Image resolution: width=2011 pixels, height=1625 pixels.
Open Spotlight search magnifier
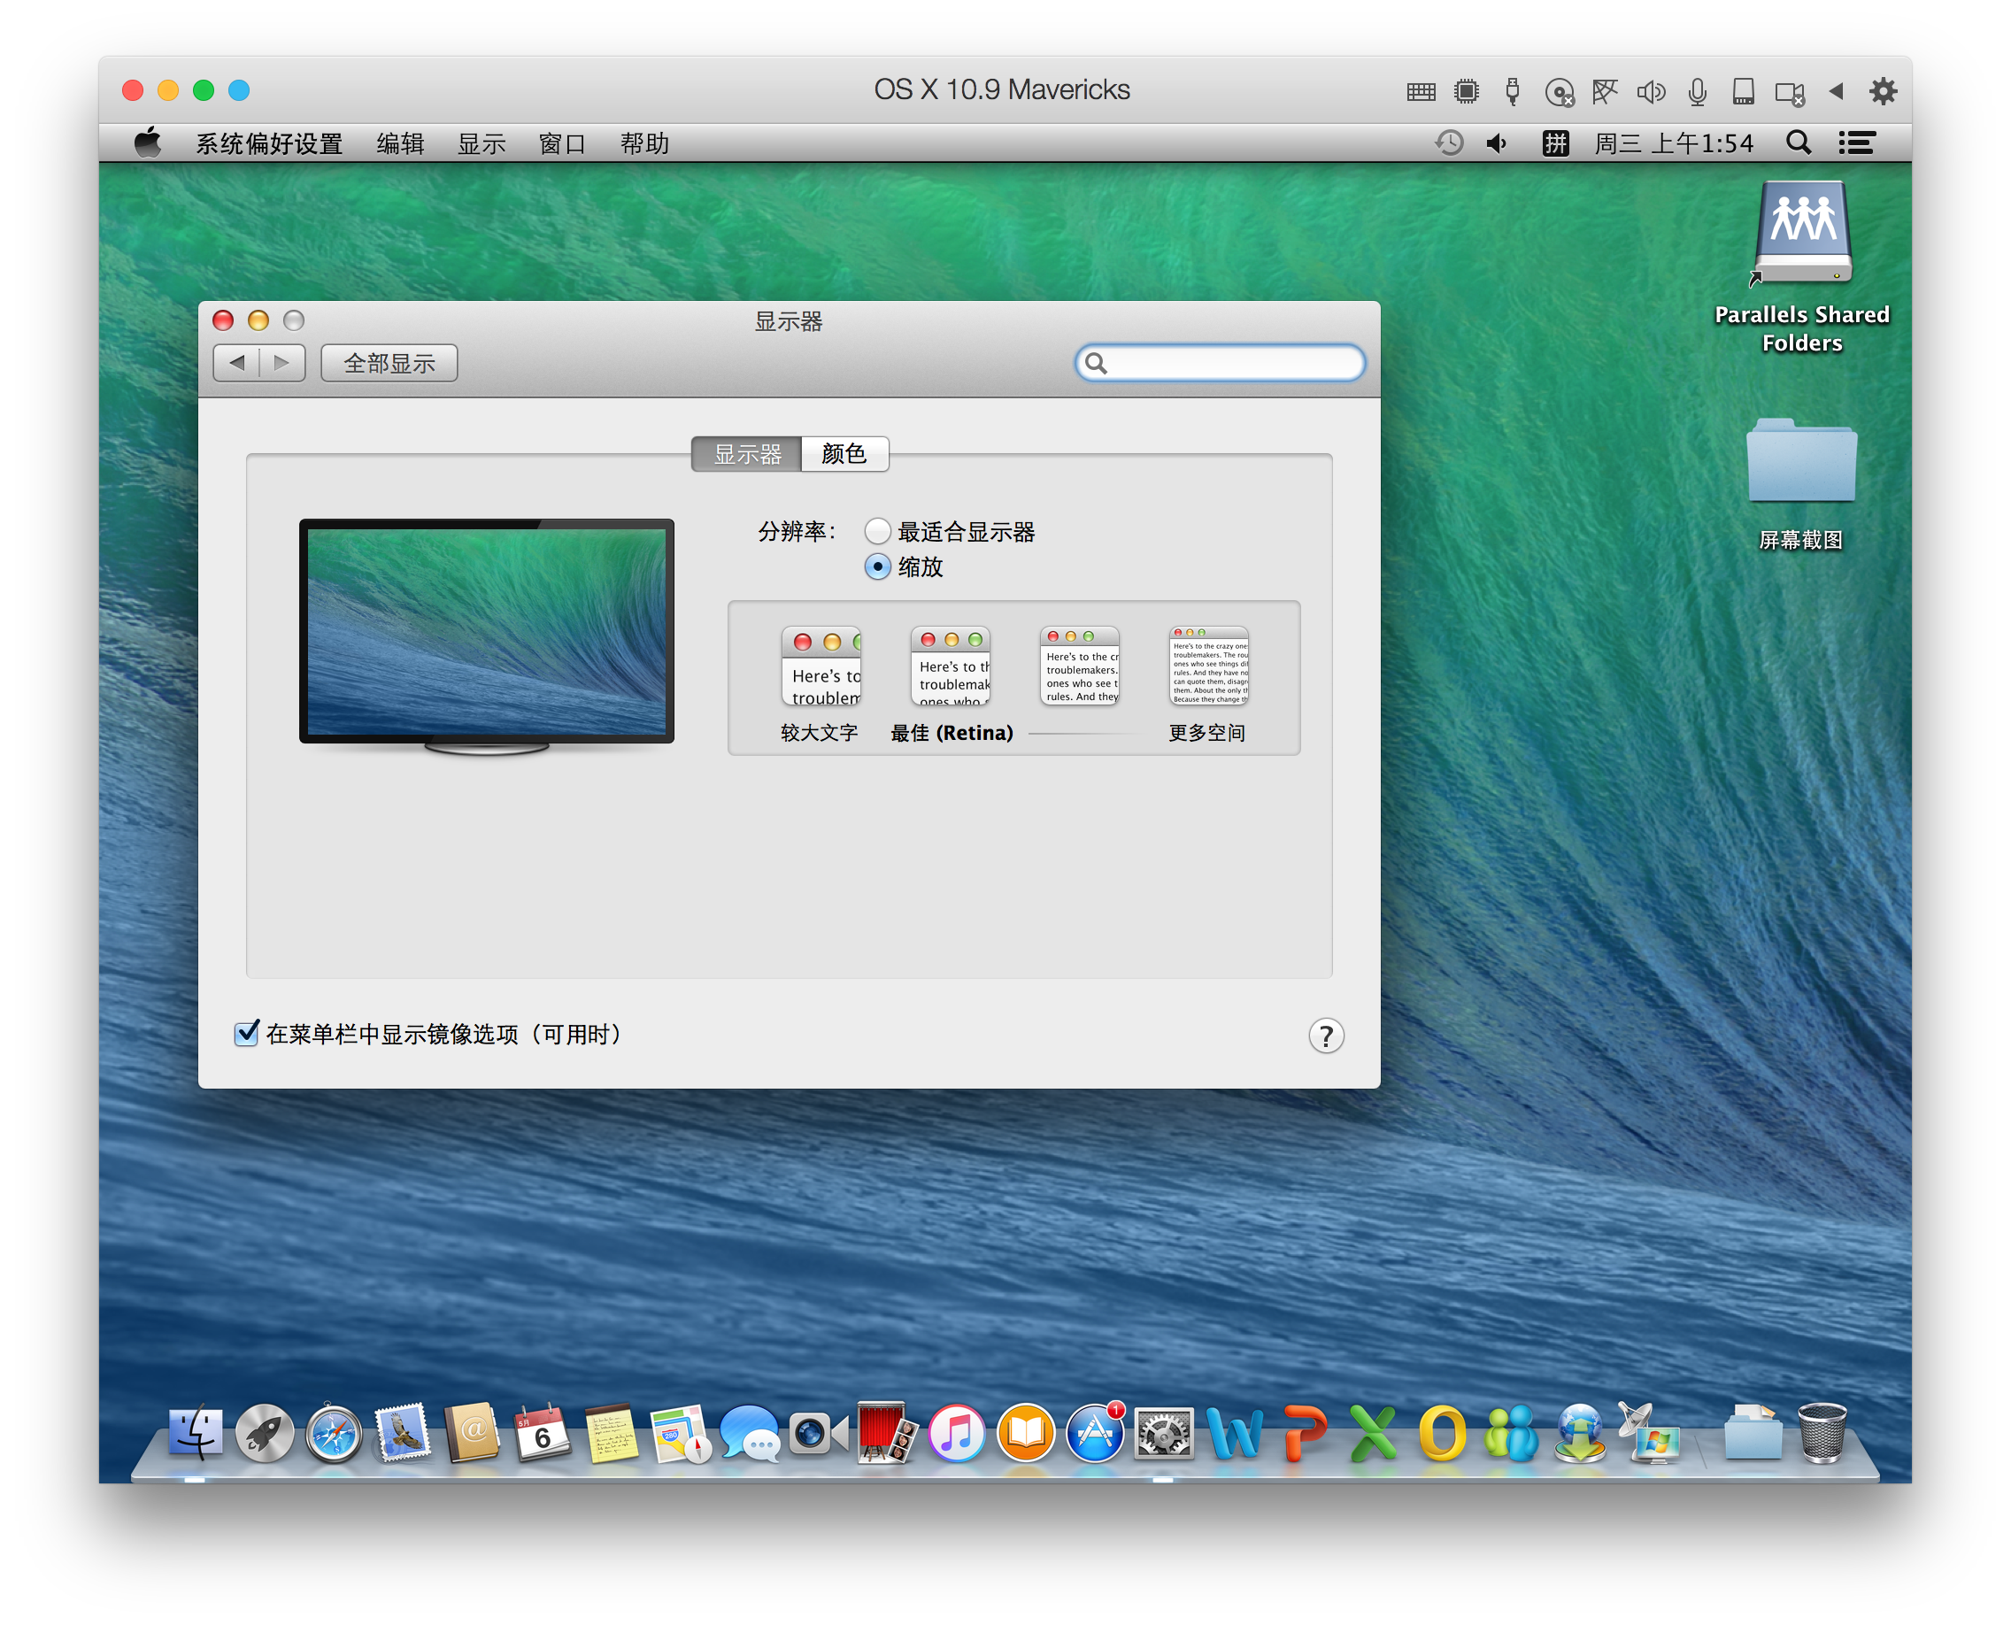(1798, 143)
